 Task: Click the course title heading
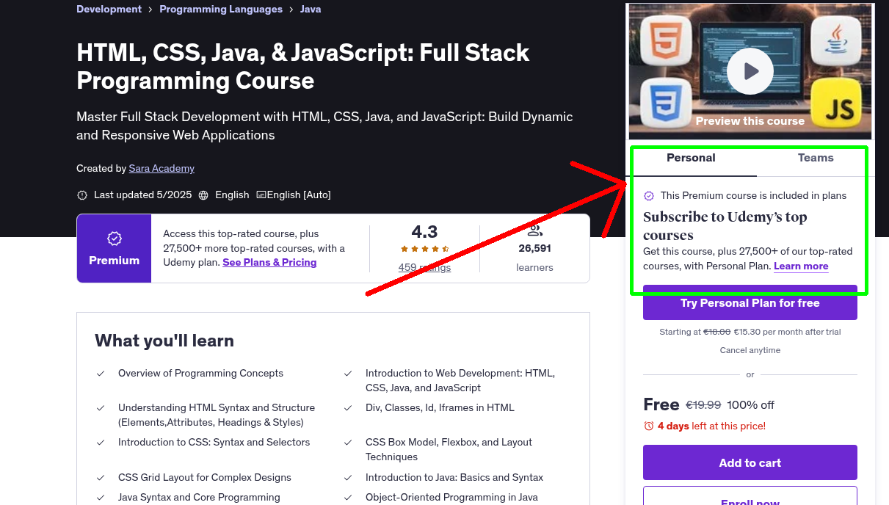click(303, 66)
